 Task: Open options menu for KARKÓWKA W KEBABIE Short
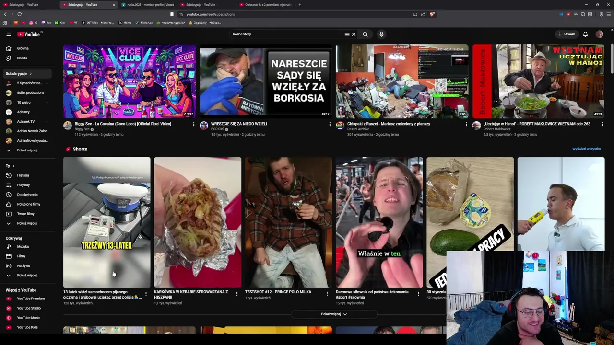(236, 294)
